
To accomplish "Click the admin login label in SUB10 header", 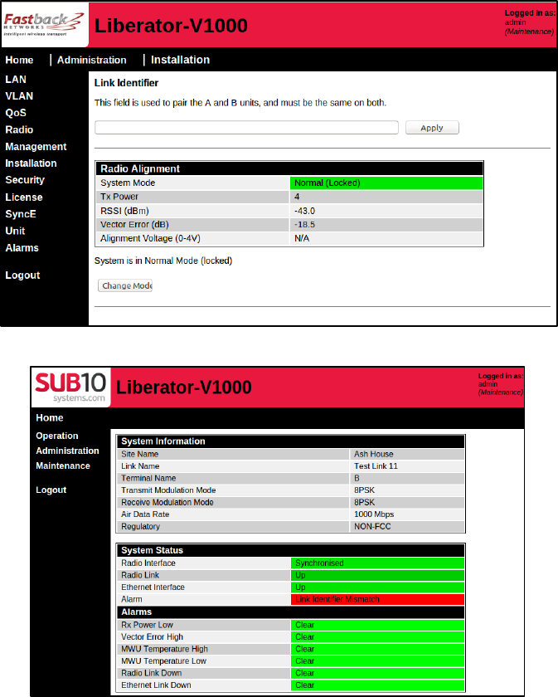I will click(488, 384).
